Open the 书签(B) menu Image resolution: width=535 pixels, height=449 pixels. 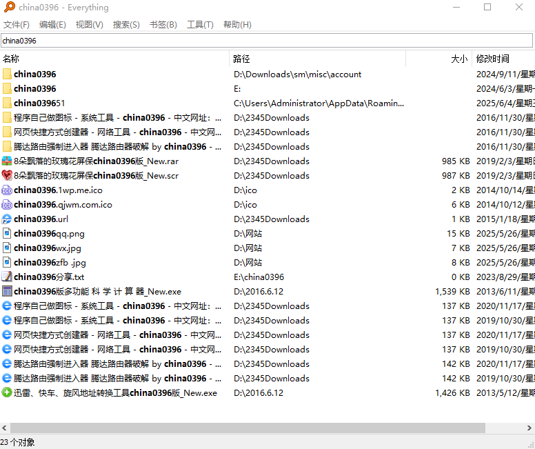[163, 25]
